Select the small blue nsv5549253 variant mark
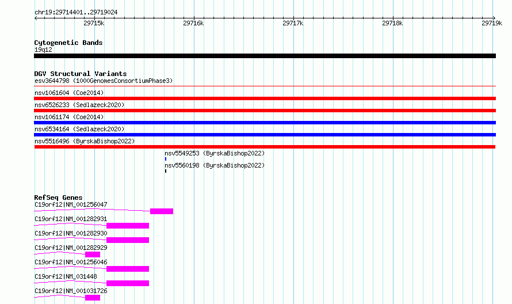 click(166, 159)
